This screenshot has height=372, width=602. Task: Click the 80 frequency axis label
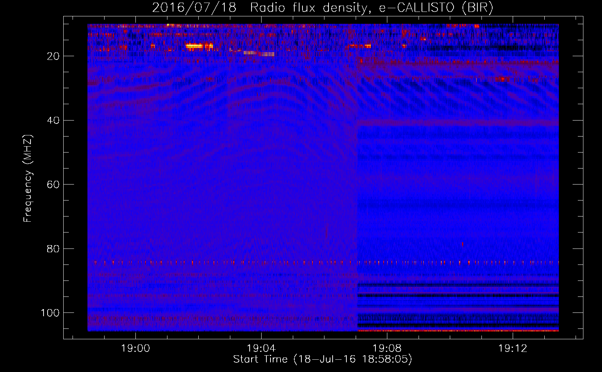(53, 248)
